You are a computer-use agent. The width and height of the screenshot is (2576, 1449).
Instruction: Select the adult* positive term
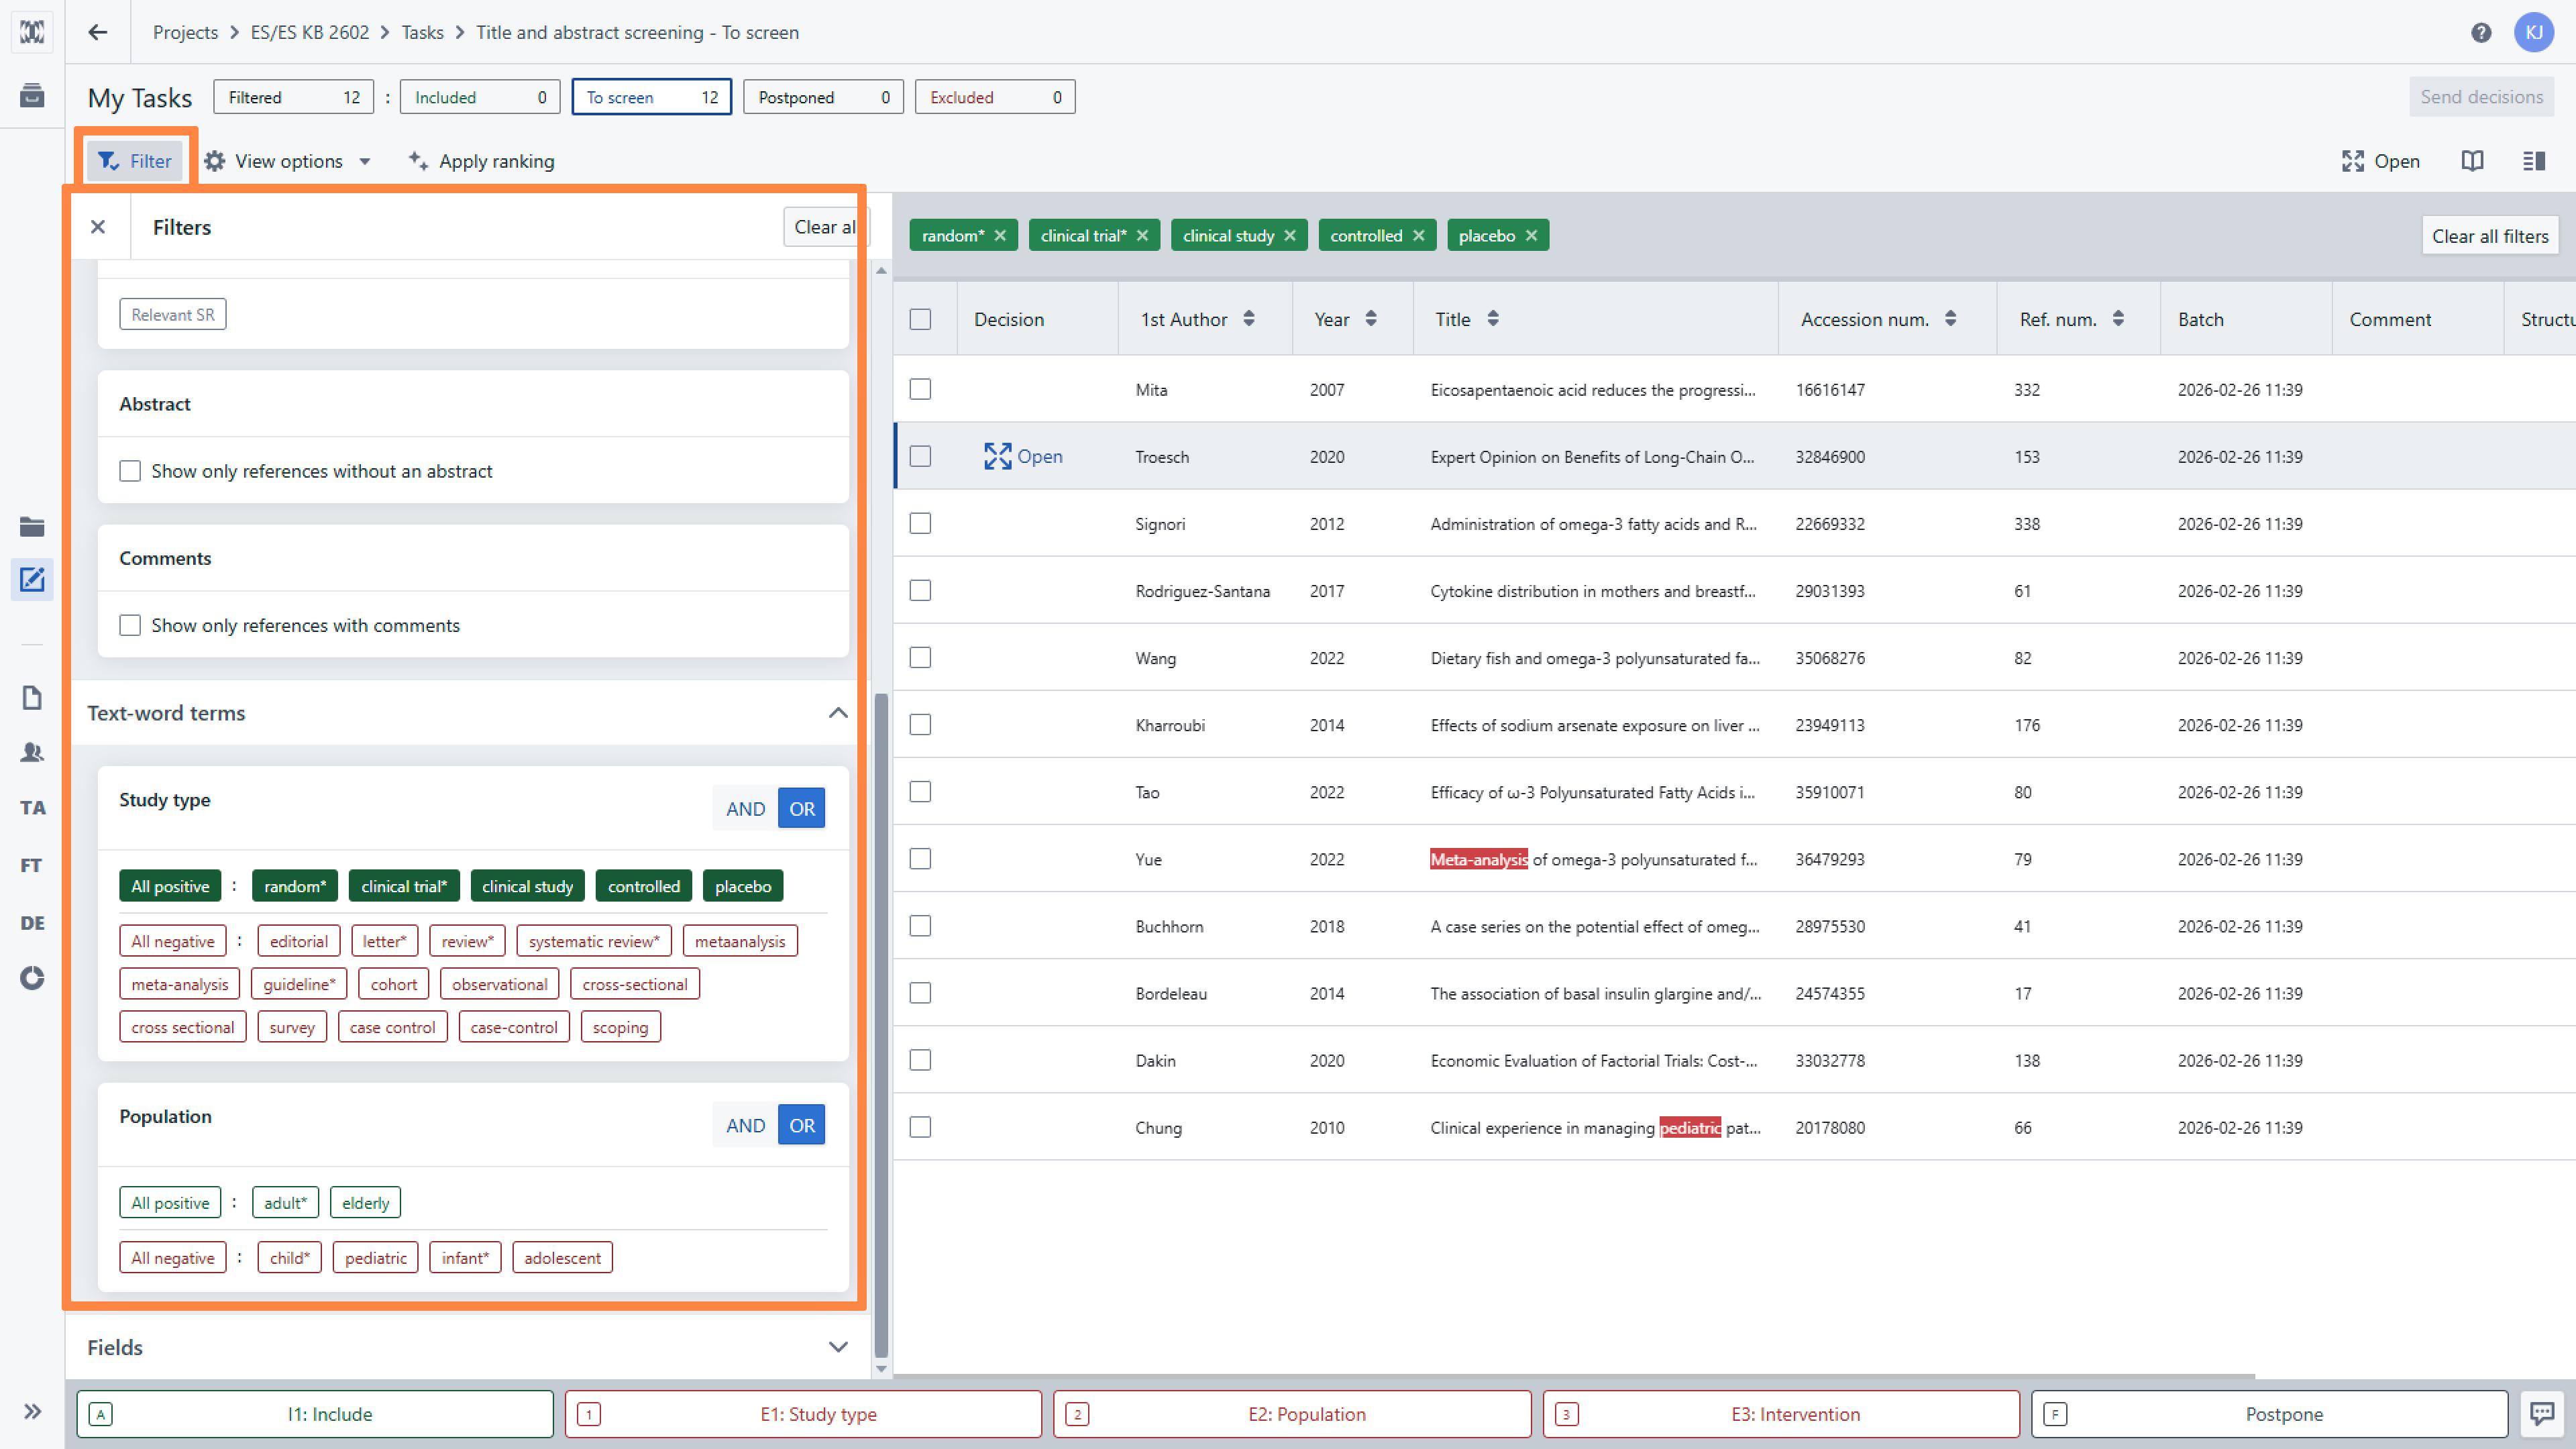pyautogui.click(x=285, y=1203)
